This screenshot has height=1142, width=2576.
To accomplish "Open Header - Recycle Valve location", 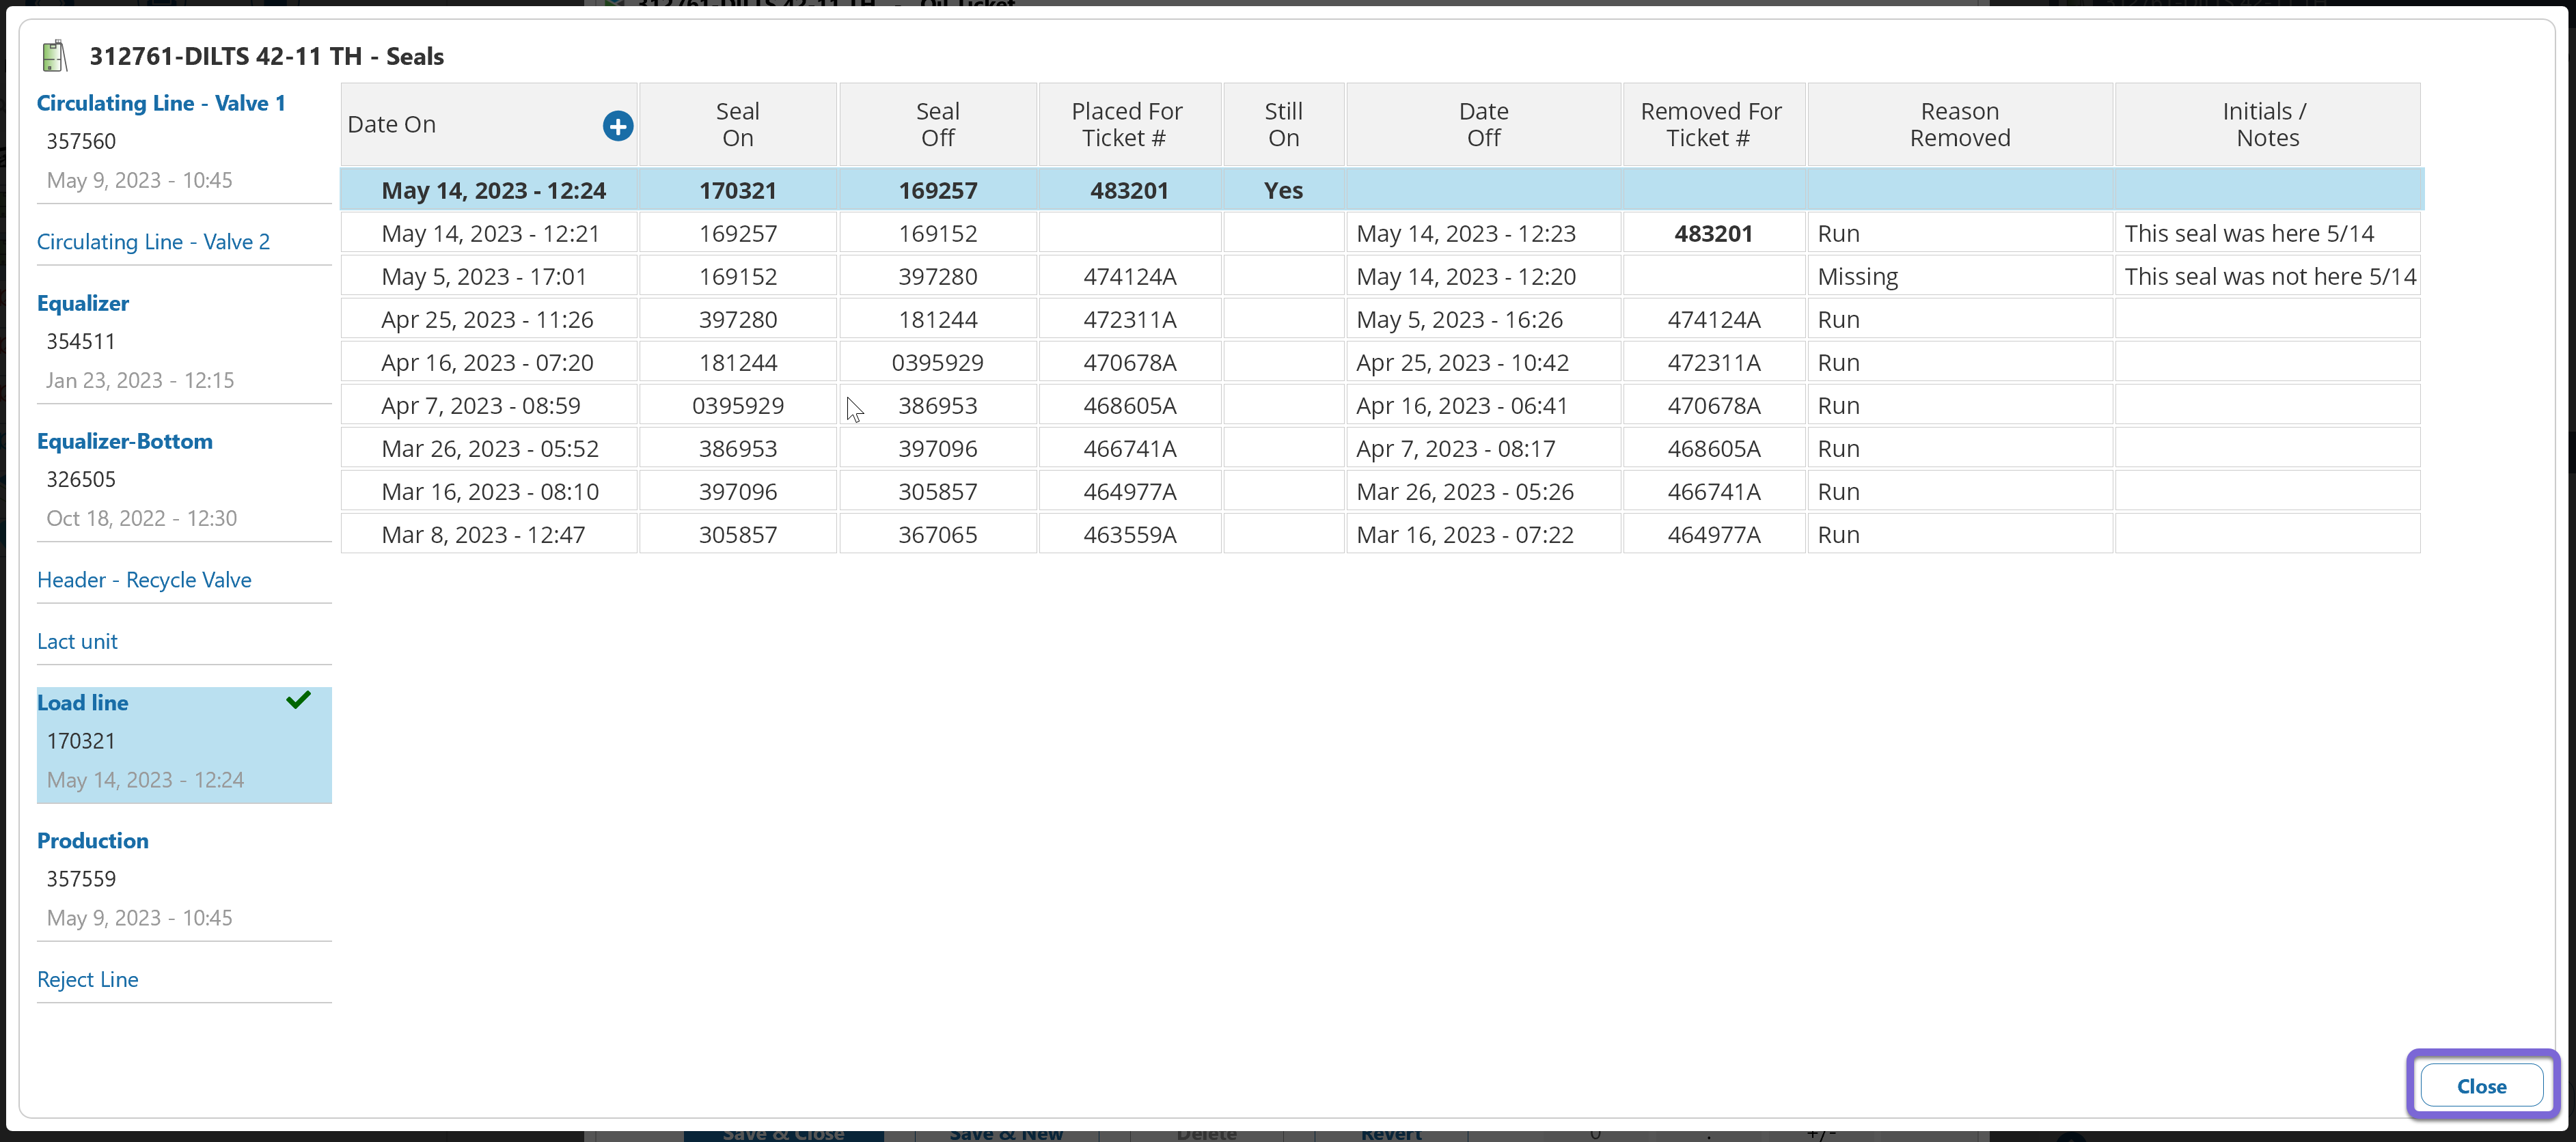I will coord(144,580).
